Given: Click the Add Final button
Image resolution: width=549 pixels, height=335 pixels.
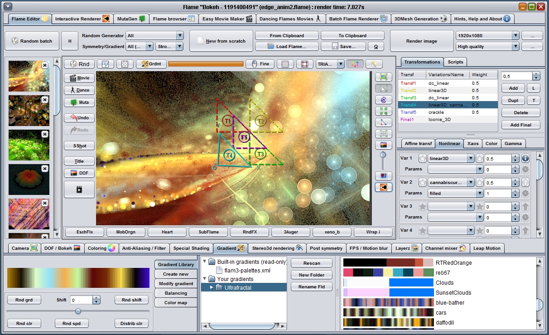Looking at the screenshot, I should point(520,125).
